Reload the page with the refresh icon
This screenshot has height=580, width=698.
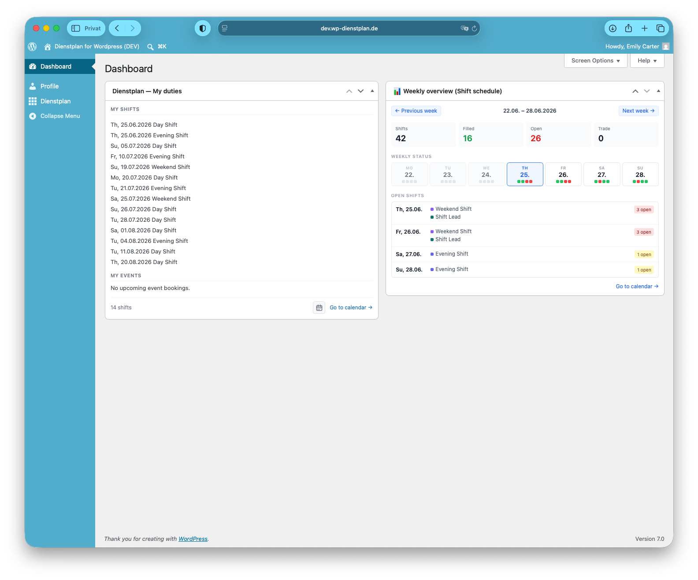(475, 28)
